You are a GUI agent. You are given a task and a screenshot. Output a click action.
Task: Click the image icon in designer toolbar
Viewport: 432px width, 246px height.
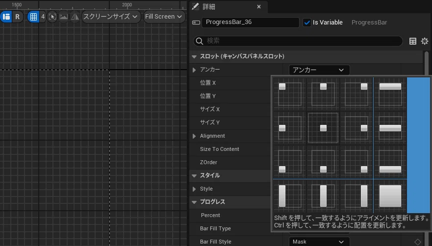[64, 17]
